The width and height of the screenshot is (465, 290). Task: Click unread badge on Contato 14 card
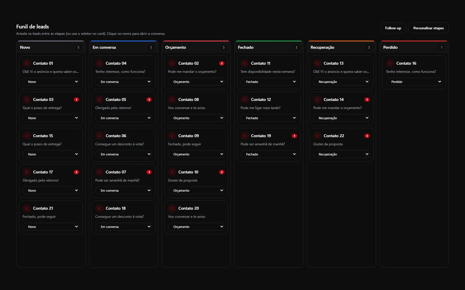click(367, 99)
